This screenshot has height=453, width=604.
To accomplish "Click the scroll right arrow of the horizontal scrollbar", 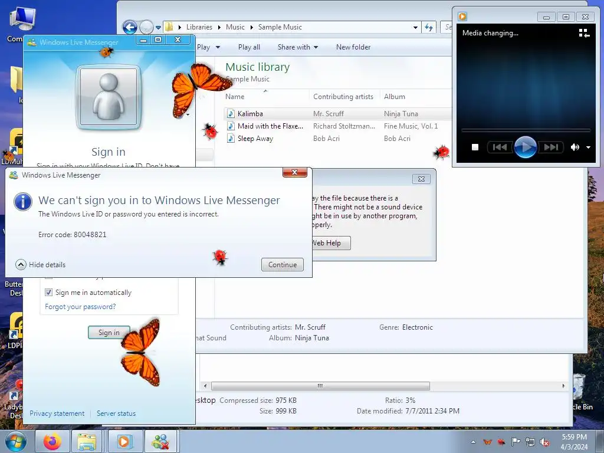I will point(563,386).
